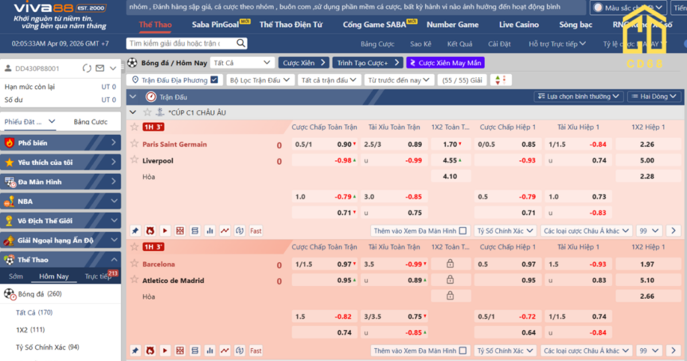Image resolution: width=687 pixels, height=361 pixels.
Task: Open the Kết Quả results link
Action: [460, 44]
